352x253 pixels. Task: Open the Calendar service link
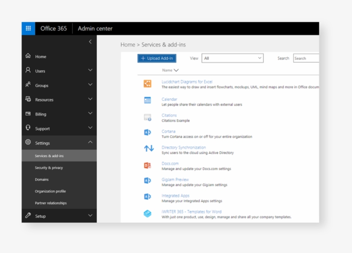point(169,99)
